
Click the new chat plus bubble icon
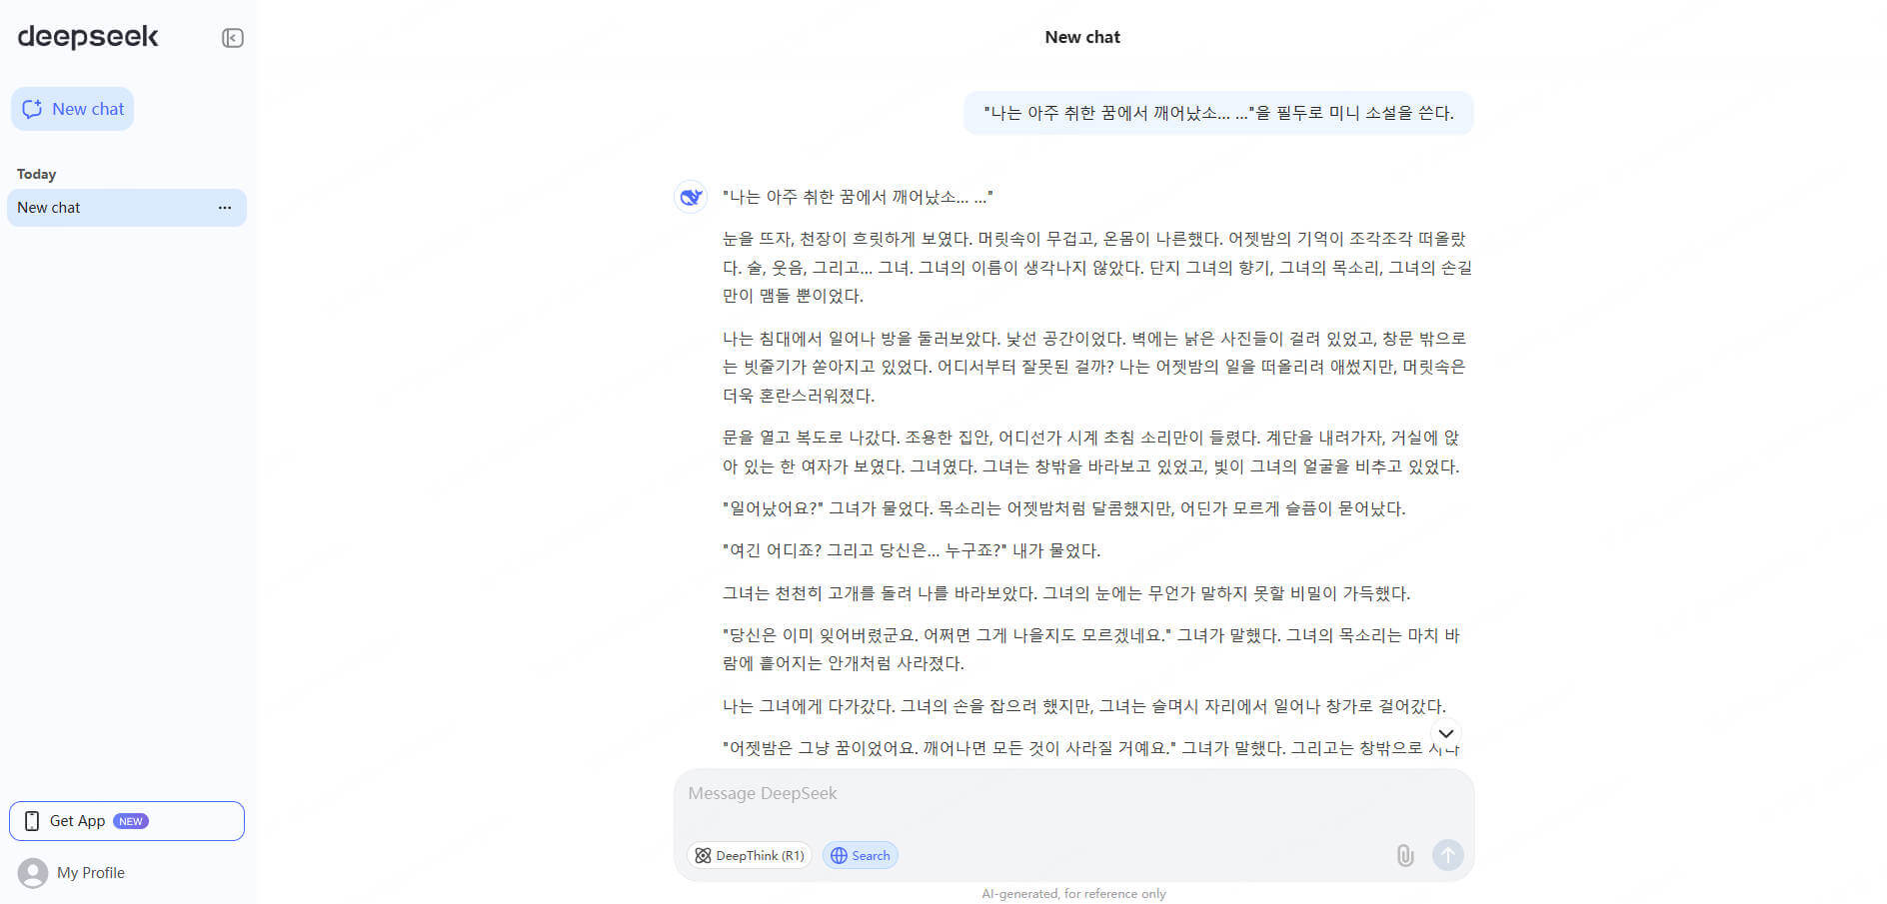[32, 109]
